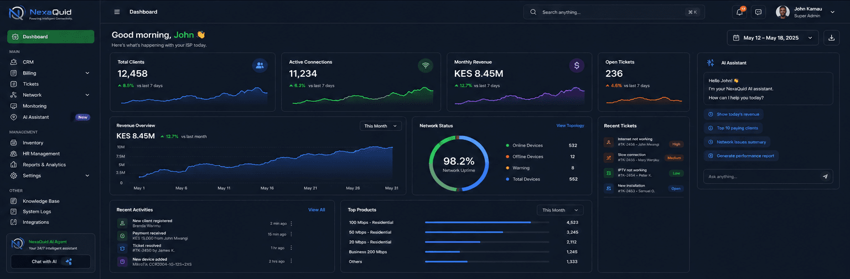The height and width of the screenshot is (279, 850).
Task: Click the NexaQuid logo
Action: coord(42,13)
